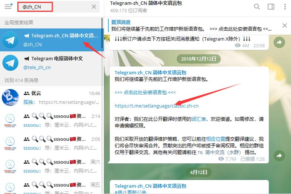Viewport: 291px width, 194px height.
Task: Click the Telegram-zh_CN sender name in December post
Action: tap(150, 72)
